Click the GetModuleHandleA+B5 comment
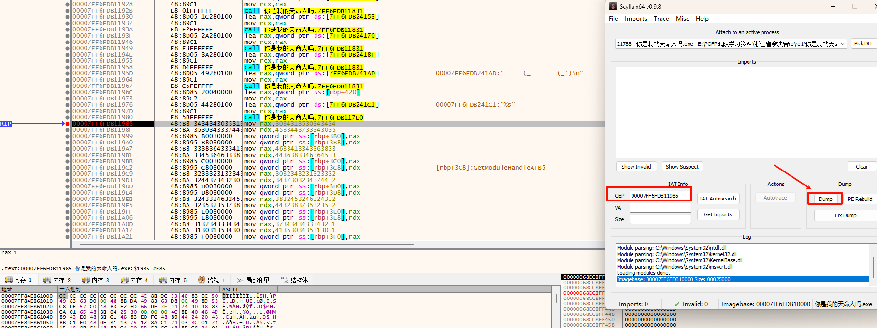This screenshot has width=877, height=328. point(490,168)
